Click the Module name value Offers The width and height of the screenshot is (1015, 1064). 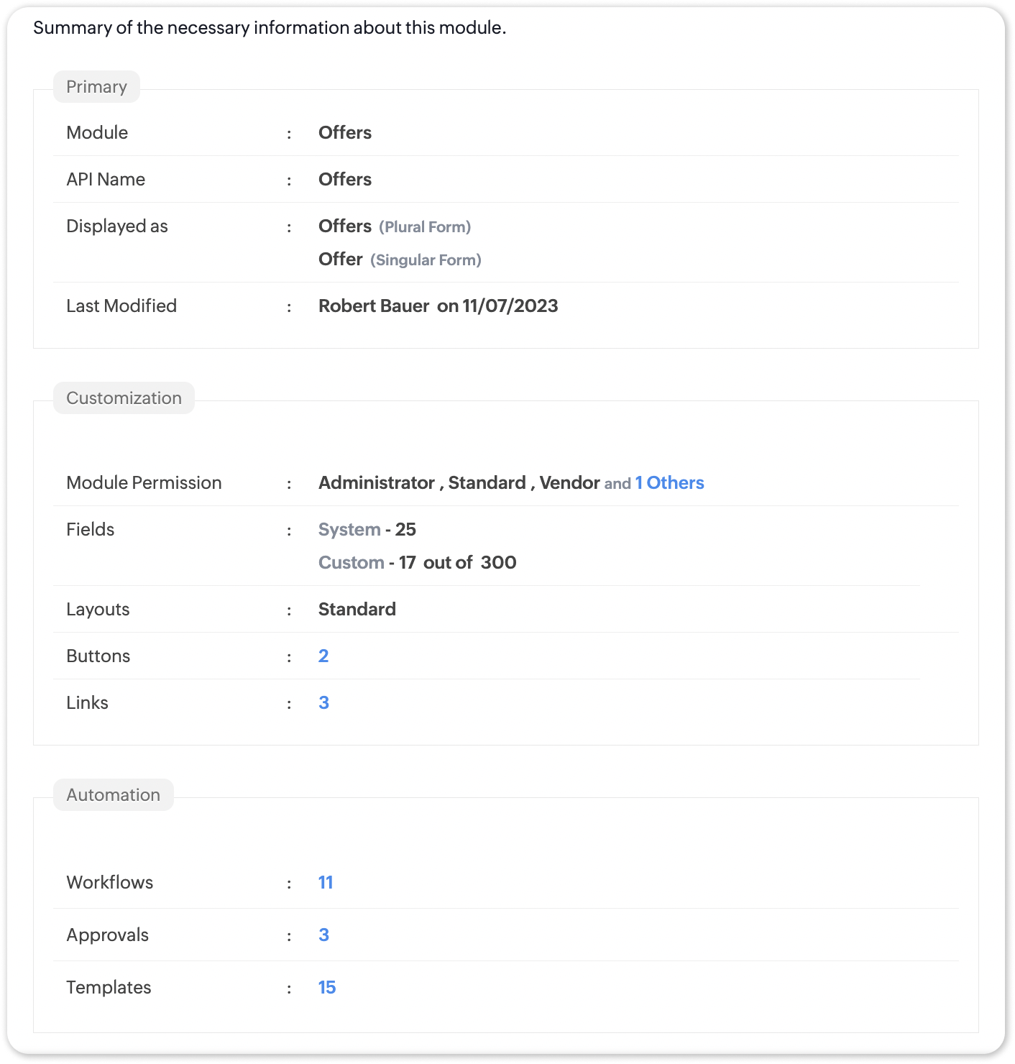(x=345, y=133)
